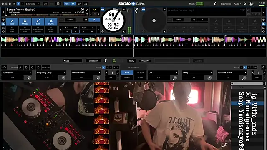Toggle the Vocal stem pad
267x150 pixels.
[12, 22]
